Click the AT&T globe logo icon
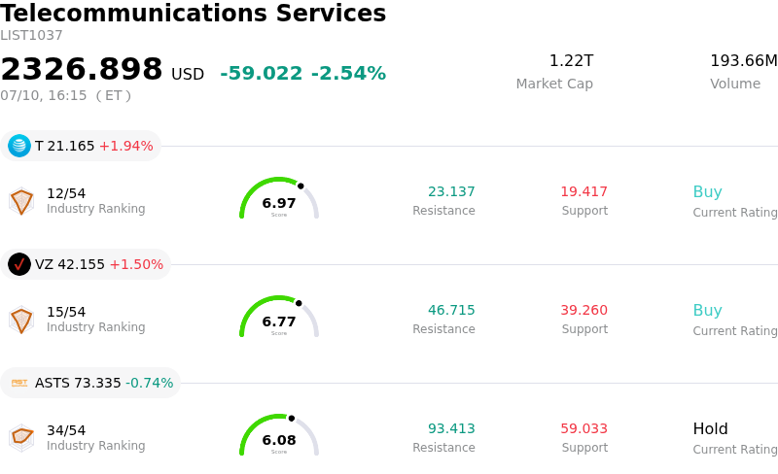The width and height of the screenshot is (778, 474). pos(19,146)
